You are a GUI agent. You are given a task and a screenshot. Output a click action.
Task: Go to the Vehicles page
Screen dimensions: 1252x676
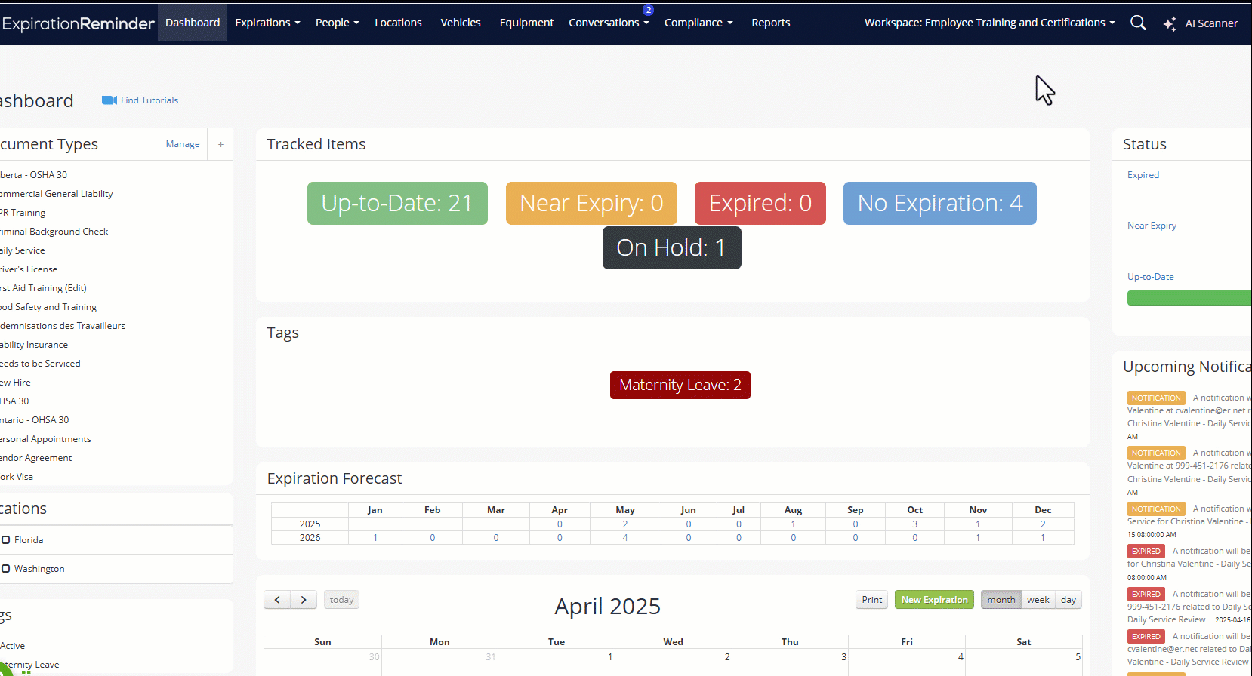point(461,23)
